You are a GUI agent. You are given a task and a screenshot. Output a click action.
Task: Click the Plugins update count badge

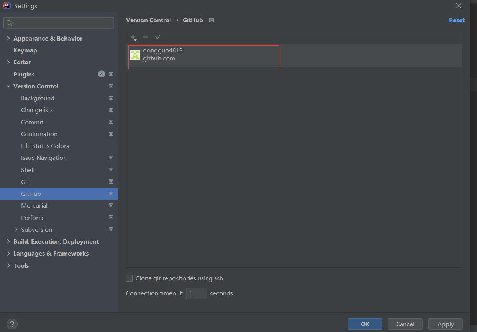point(102,74)
